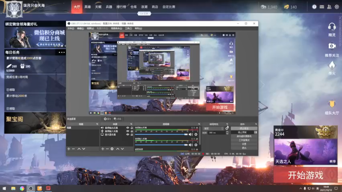This screenshot has width=342, height=192.
Task: Adjust the 音频输入采集 volume slider
Action: click(161, 145)
